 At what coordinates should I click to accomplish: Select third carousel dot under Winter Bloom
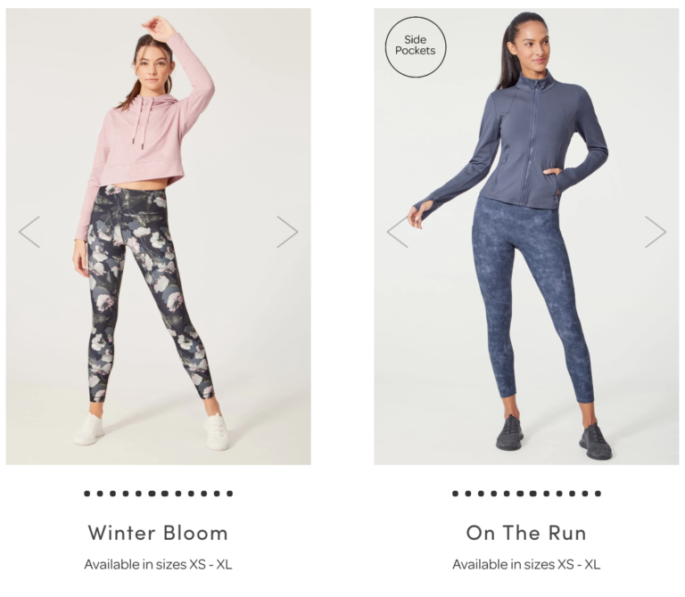[112, 494]
